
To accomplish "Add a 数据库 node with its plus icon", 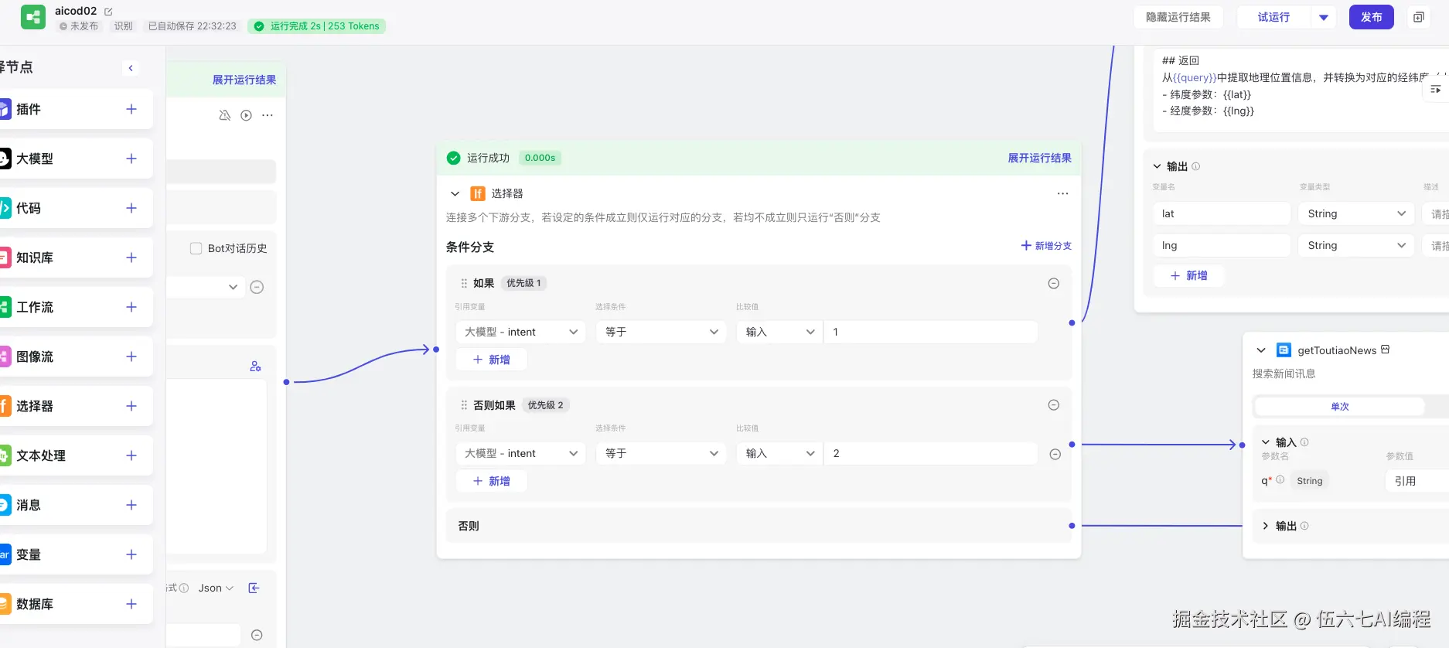I will click(131, 604).
